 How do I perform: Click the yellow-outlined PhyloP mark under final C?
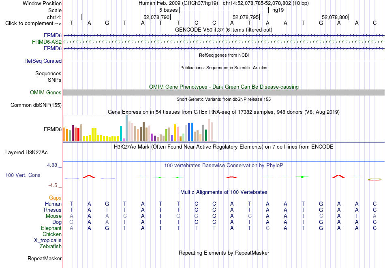click(x=374, y=179)
